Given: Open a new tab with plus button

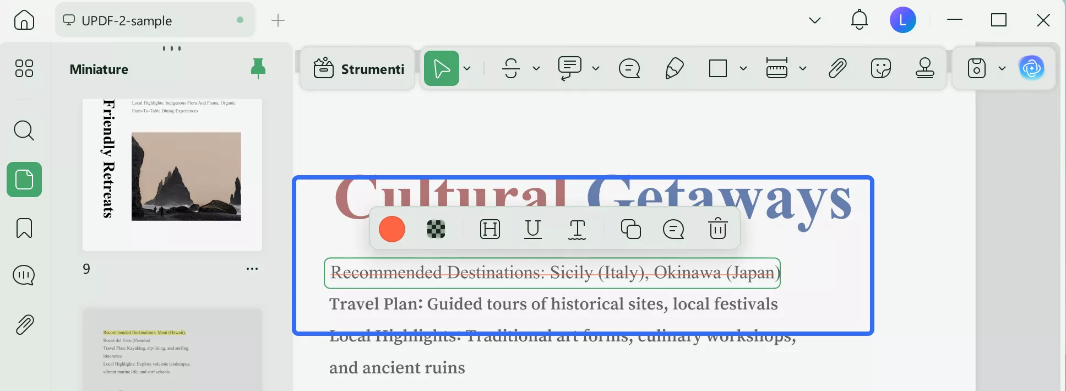Looking at the screenshot, I should tap(278, 20).
